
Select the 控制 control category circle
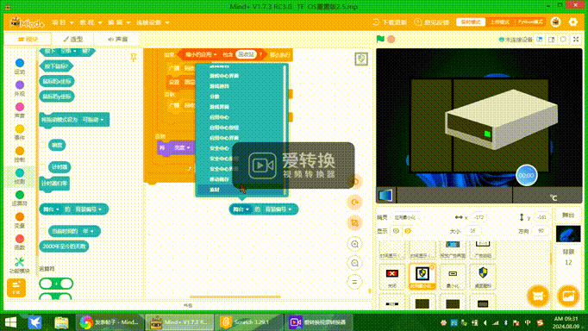pyautogui.click(x=20, y=151)
